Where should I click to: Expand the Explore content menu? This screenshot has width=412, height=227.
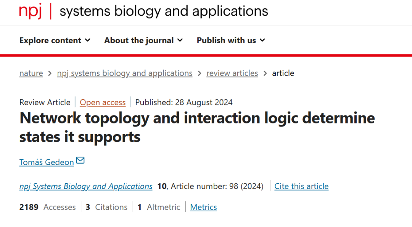pyautogui.click(x=55, y=41)
